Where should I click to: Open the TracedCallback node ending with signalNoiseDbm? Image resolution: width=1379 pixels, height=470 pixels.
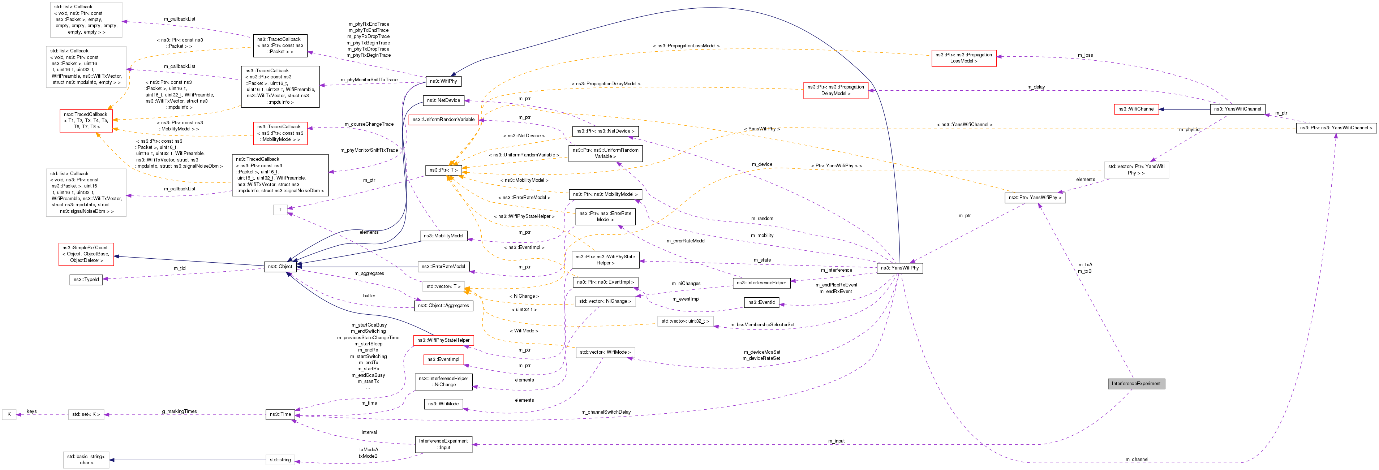(280, 175)
